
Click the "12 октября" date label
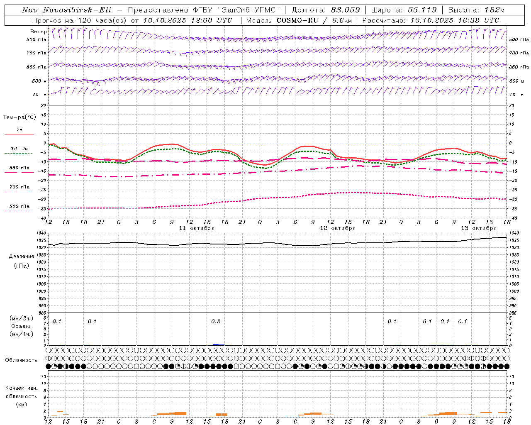click(x=338, y=228)
